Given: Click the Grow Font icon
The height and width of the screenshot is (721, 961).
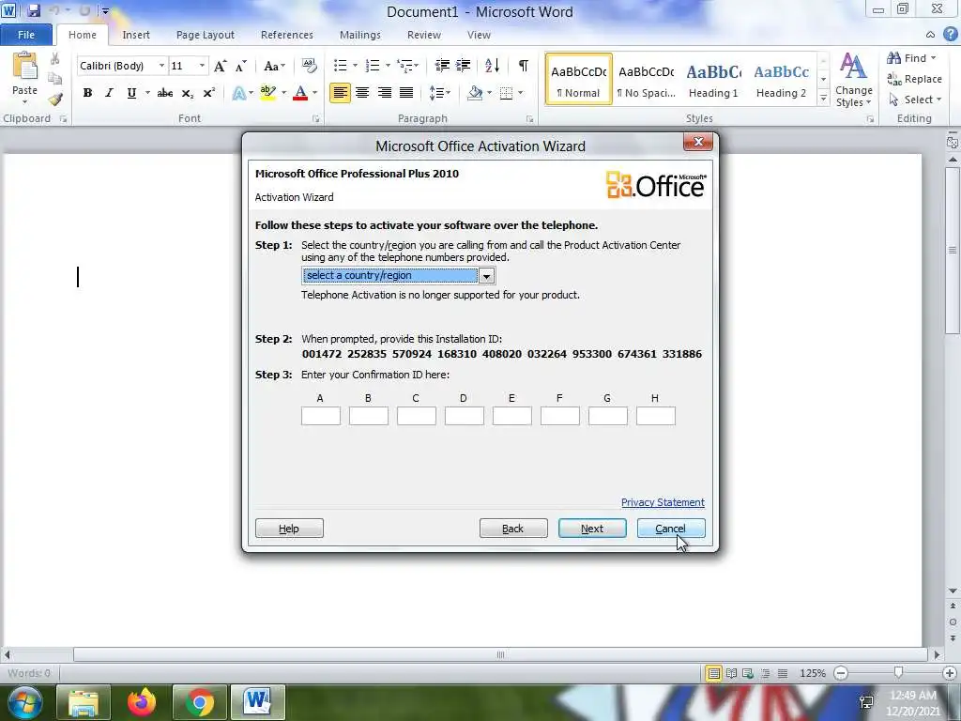Looking at the screenshot, I should point(220,66).
